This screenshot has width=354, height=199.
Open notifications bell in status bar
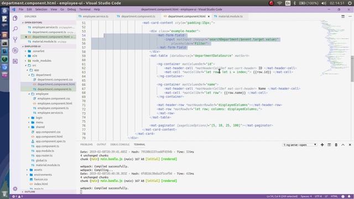pyautogui.click(x=349, y=196)
